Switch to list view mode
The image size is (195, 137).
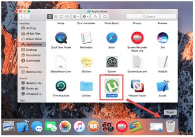pyautogui.click(x=56, y=17)
